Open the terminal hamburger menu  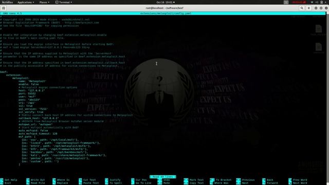coord(308,8)
